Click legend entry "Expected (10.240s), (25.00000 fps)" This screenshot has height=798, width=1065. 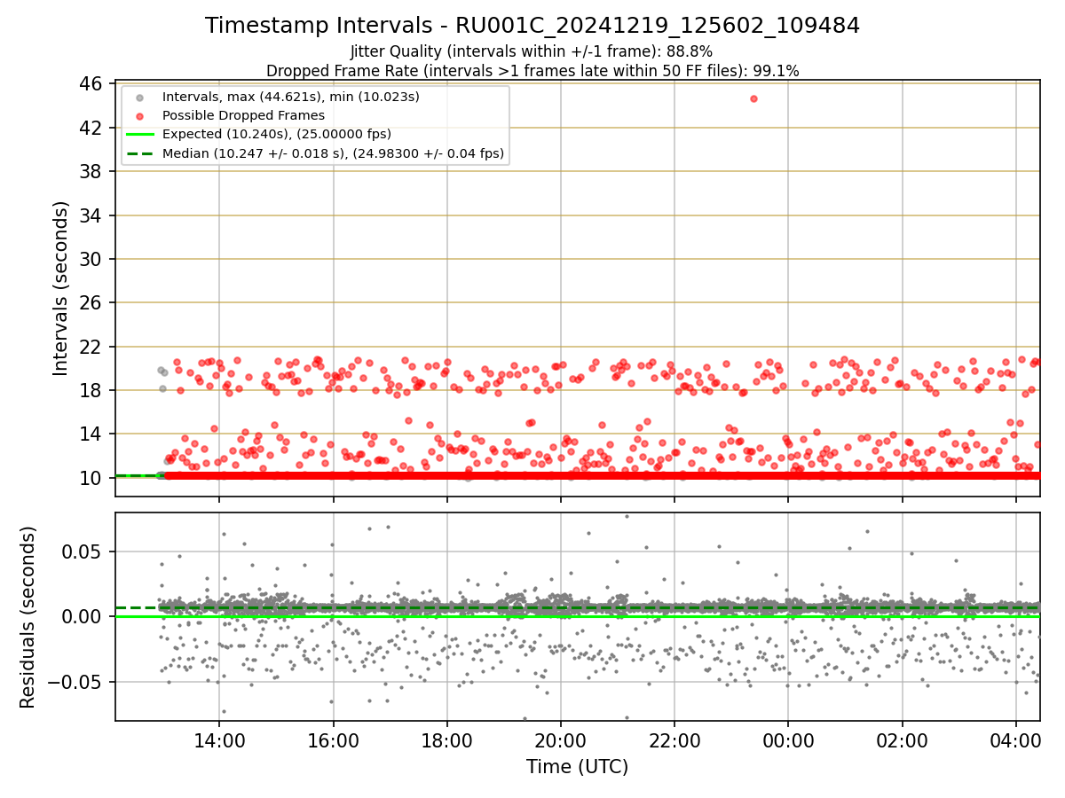(277, 134)
